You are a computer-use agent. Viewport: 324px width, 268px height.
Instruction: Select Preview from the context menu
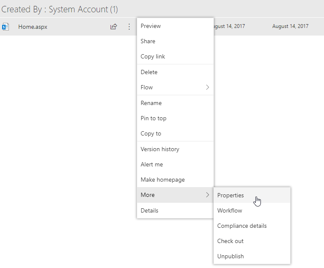tap(151, 26)
